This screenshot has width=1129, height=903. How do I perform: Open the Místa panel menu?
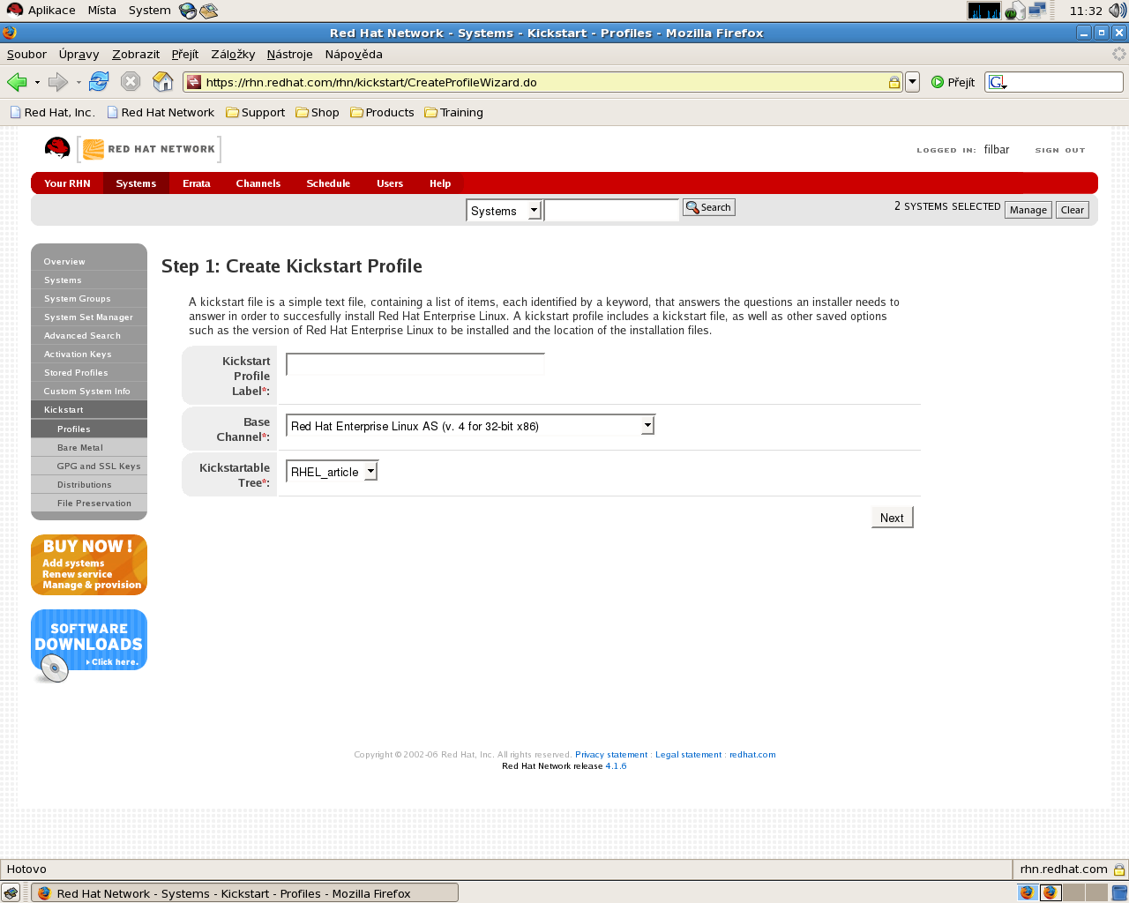click(101, 11)
